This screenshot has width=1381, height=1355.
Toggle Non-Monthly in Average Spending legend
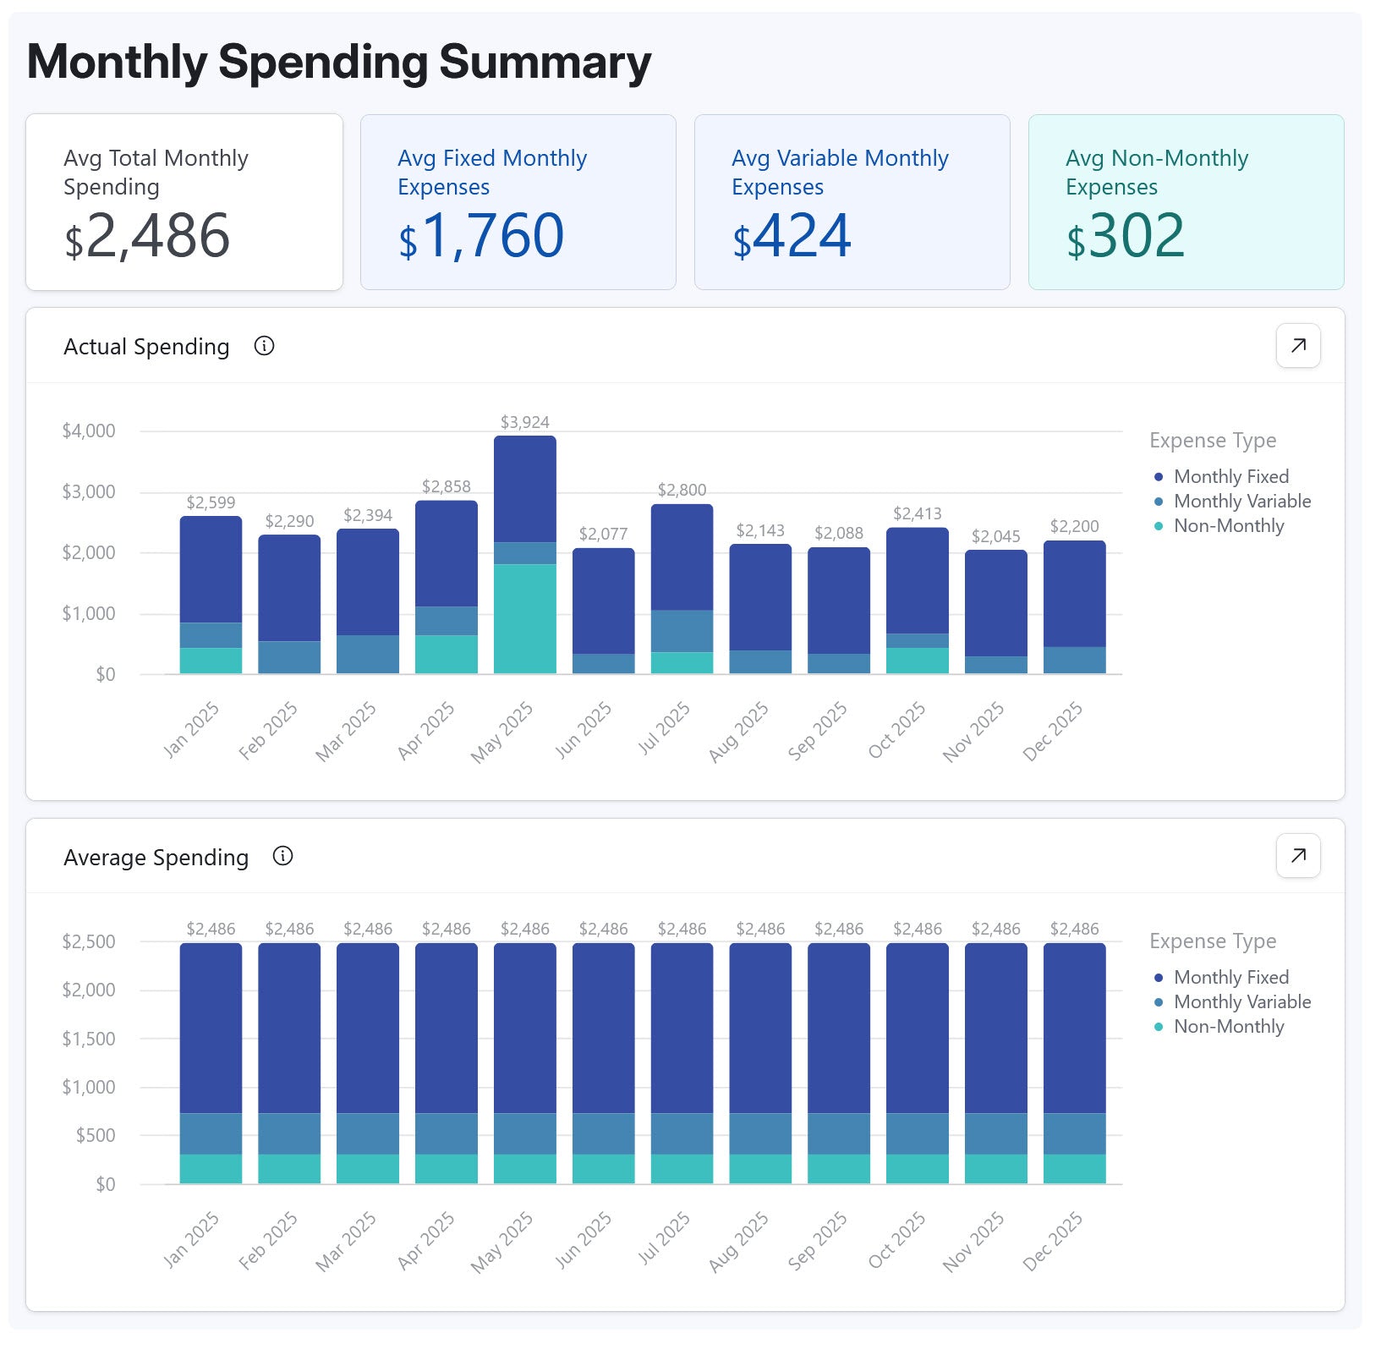[1228, 1026]
